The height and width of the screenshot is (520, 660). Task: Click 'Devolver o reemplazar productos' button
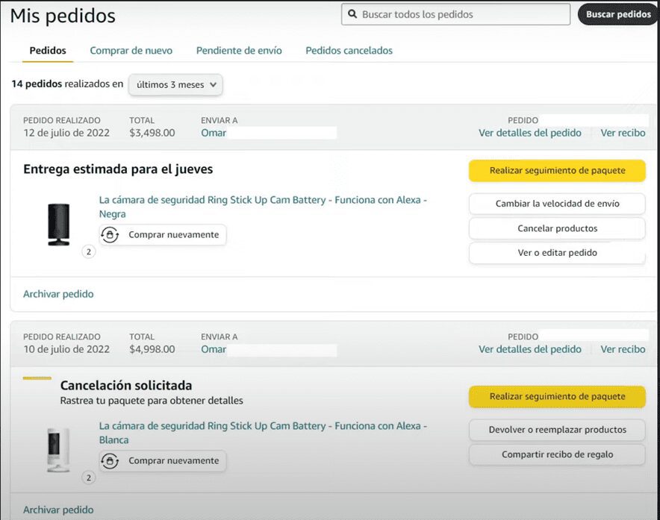click(x=557, y=430)
